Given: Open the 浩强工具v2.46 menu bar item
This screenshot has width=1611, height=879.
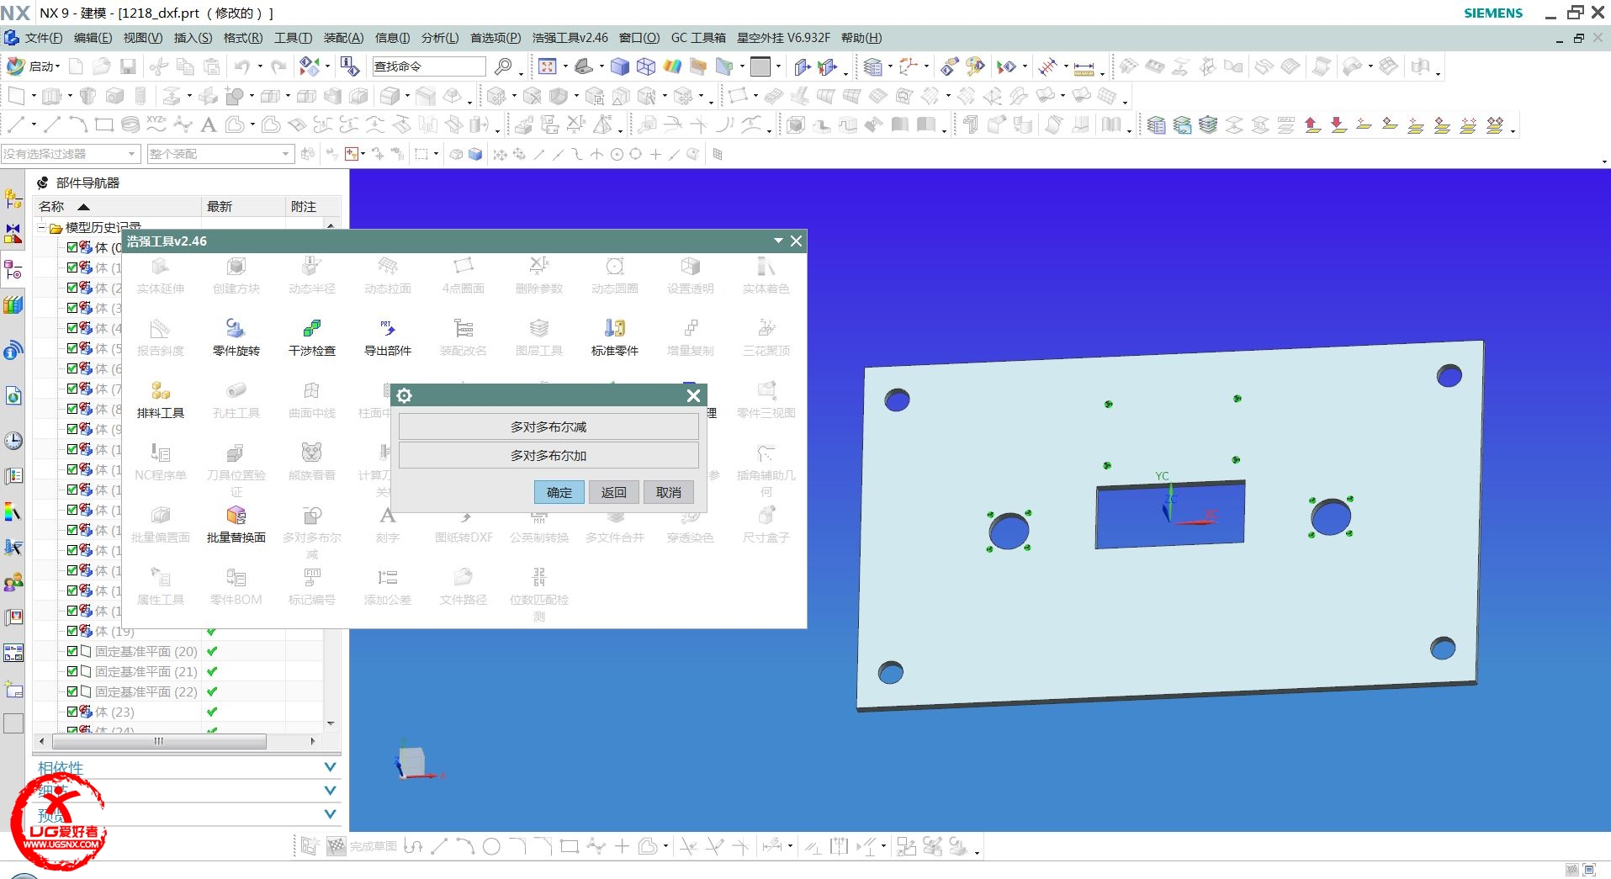Looking at the screenshot, I should point(570,38).
